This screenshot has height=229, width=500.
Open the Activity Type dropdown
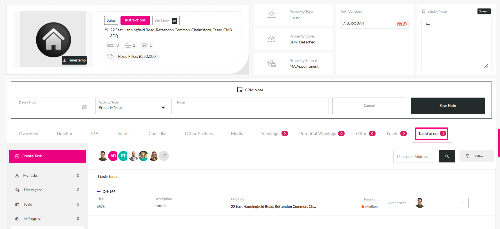[133, 106]
